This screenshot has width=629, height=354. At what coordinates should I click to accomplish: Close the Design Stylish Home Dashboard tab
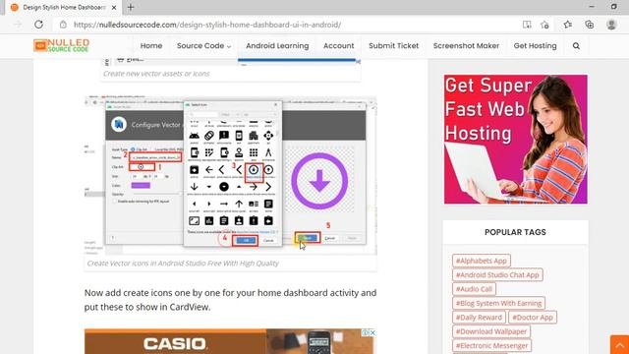point(114,7)
